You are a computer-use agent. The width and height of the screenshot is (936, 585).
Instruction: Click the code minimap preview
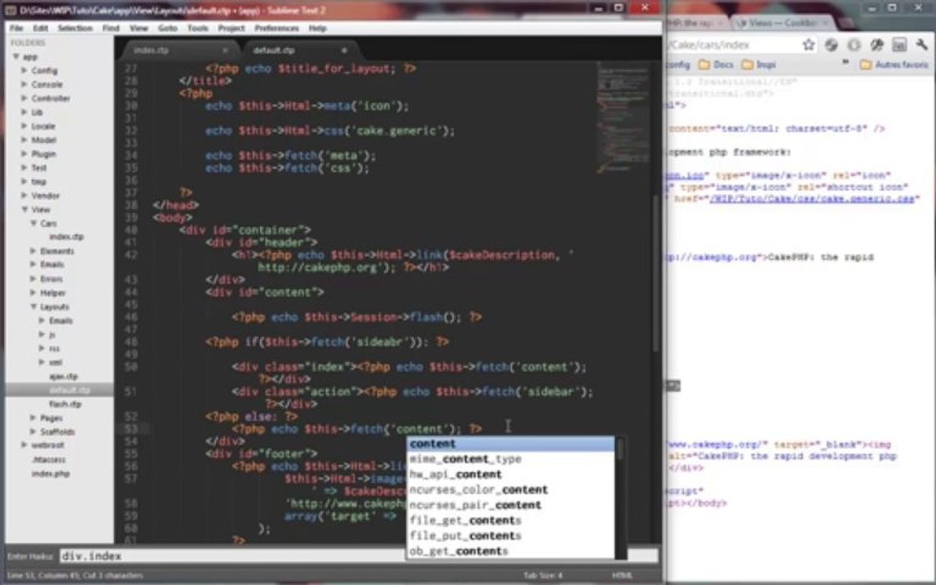click(x=622, y=116)
